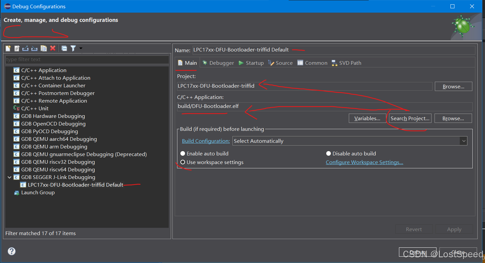Click the Launch Group icon in the tree
485x263 pixels.
(16, 193)
